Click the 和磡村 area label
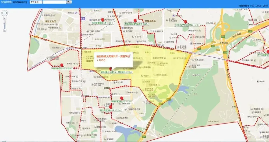 click(89, 61)
